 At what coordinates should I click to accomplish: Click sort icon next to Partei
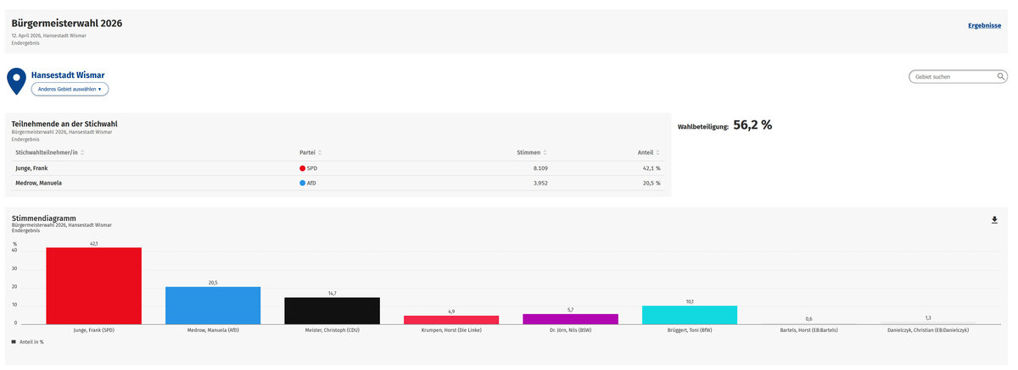pos(319,152)
